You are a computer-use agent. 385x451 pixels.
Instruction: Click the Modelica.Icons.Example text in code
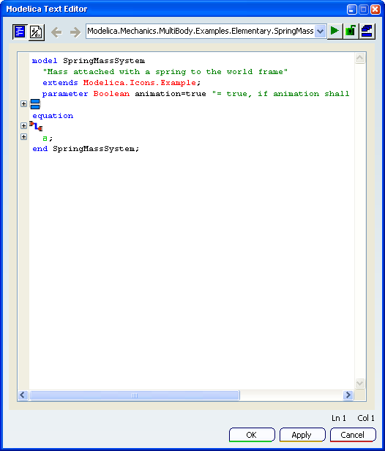point(140,83)
